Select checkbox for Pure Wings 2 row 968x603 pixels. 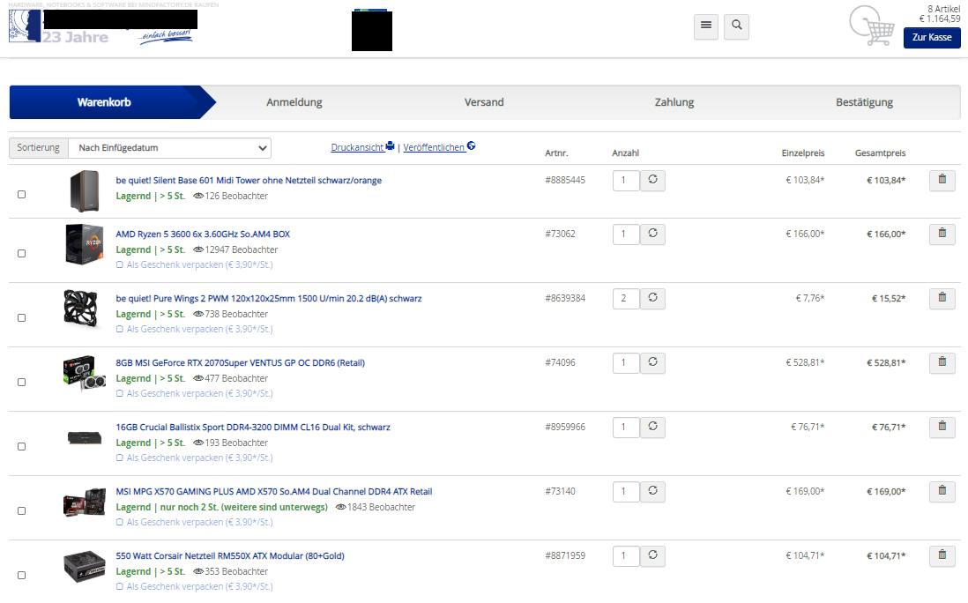click(x=22, y=318)
